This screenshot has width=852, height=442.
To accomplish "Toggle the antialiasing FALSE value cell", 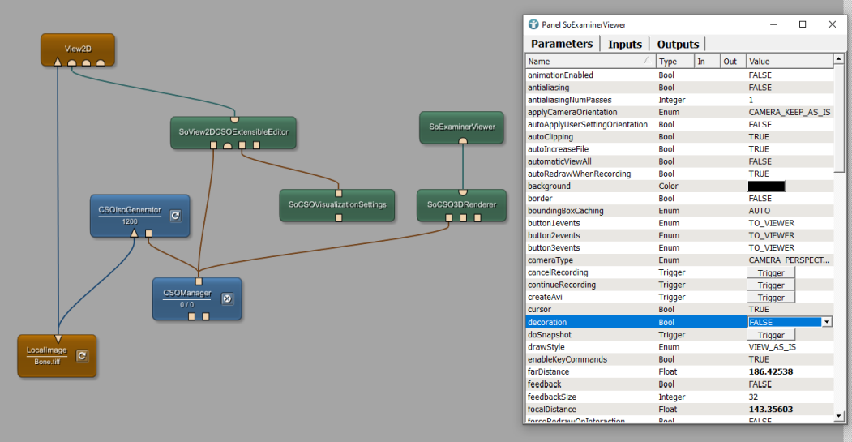I will pos(789,88).
